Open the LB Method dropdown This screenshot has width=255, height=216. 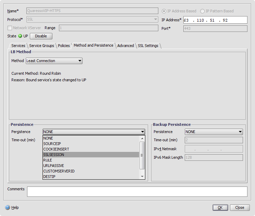(x=54, y=61)
